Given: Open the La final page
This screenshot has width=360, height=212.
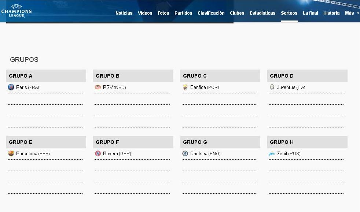Looking at the screenshot, I should tap(311, 13).
